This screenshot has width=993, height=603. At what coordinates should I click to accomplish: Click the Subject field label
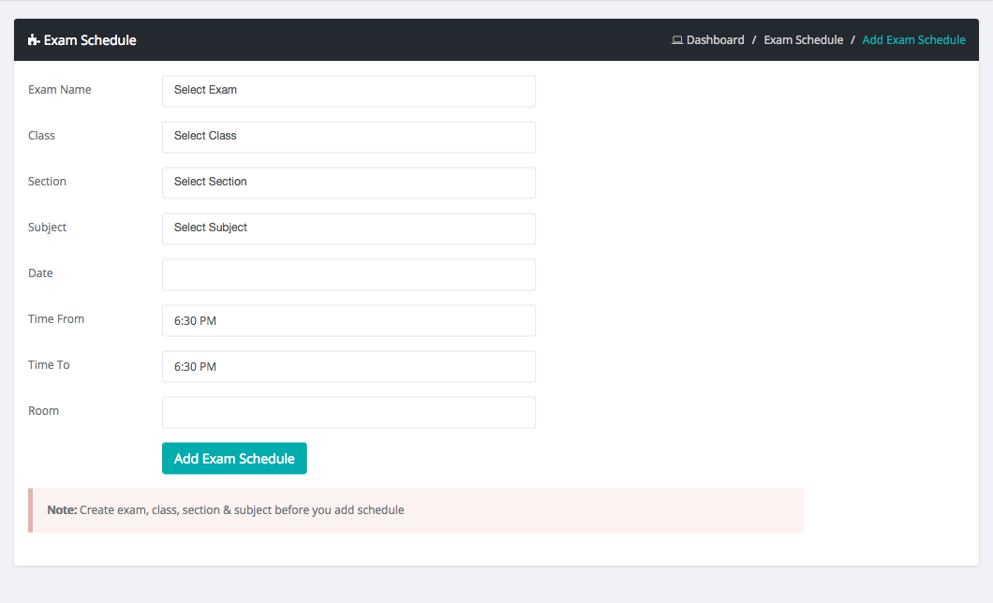click(x=47, y=228)
